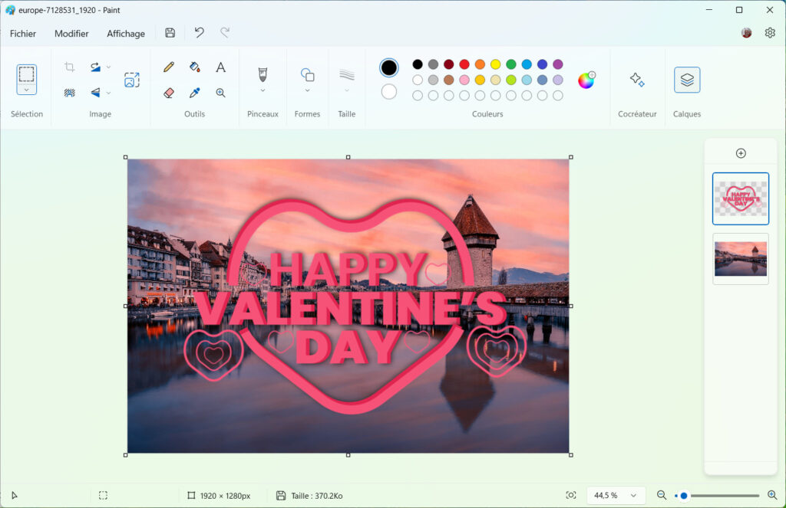Save the file with floppy disk icon

170,33
